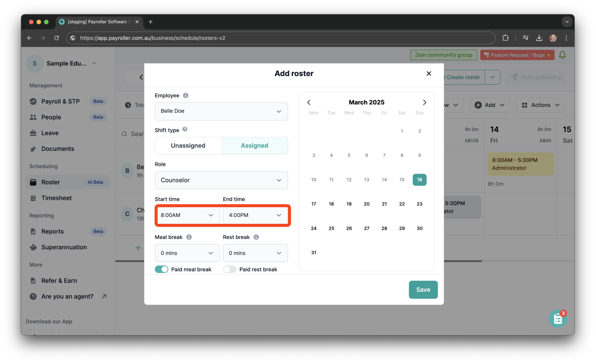Open the Actions dropdown in toolbar
This screenshot has width=596, height=363.
tap(541, 105)
